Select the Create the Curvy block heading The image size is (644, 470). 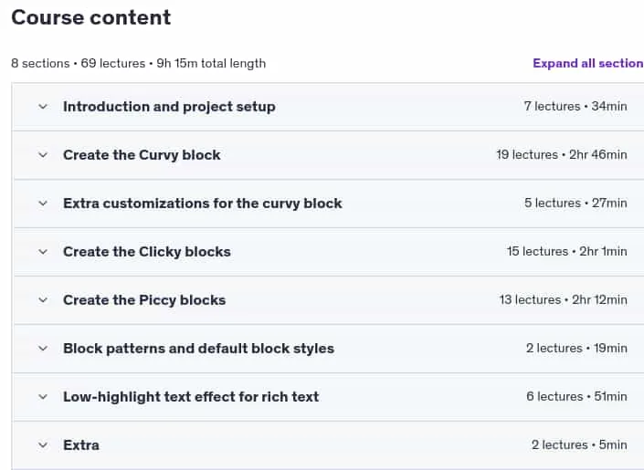click(x=142, y=155)
